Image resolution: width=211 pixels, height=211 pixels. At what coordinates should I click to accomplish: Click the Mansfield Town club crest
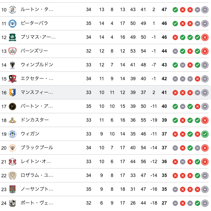(12, 92)
